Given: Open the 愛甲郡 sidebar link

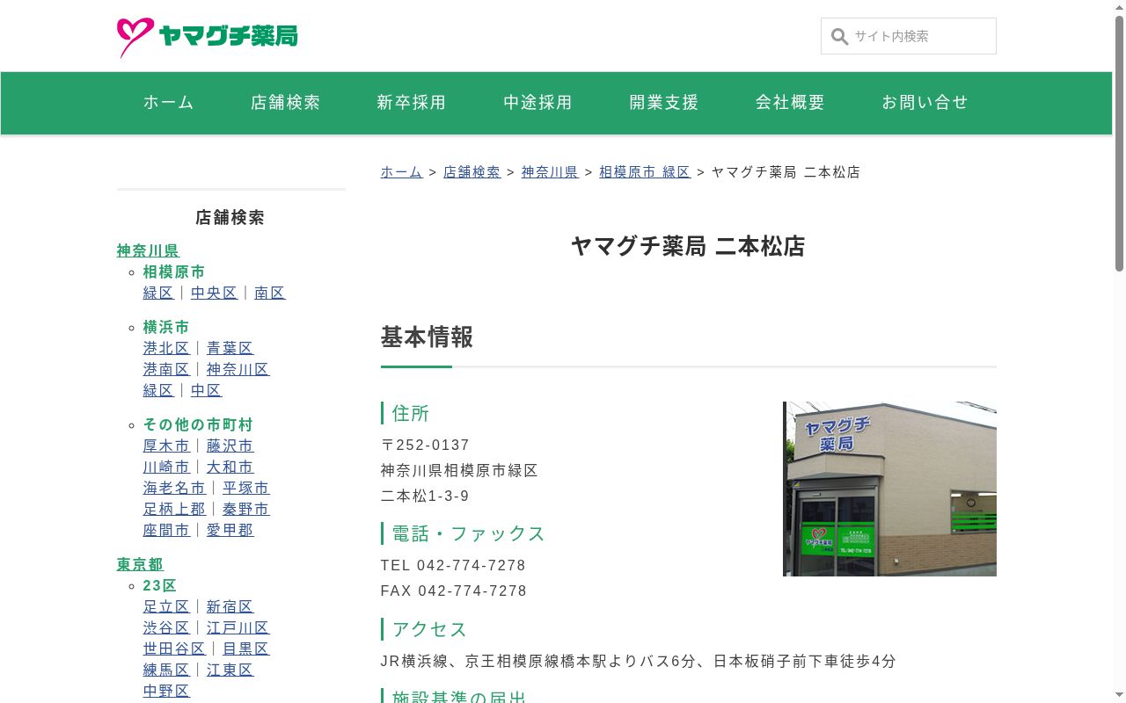Looking at the screenshot, I should 230,531.
